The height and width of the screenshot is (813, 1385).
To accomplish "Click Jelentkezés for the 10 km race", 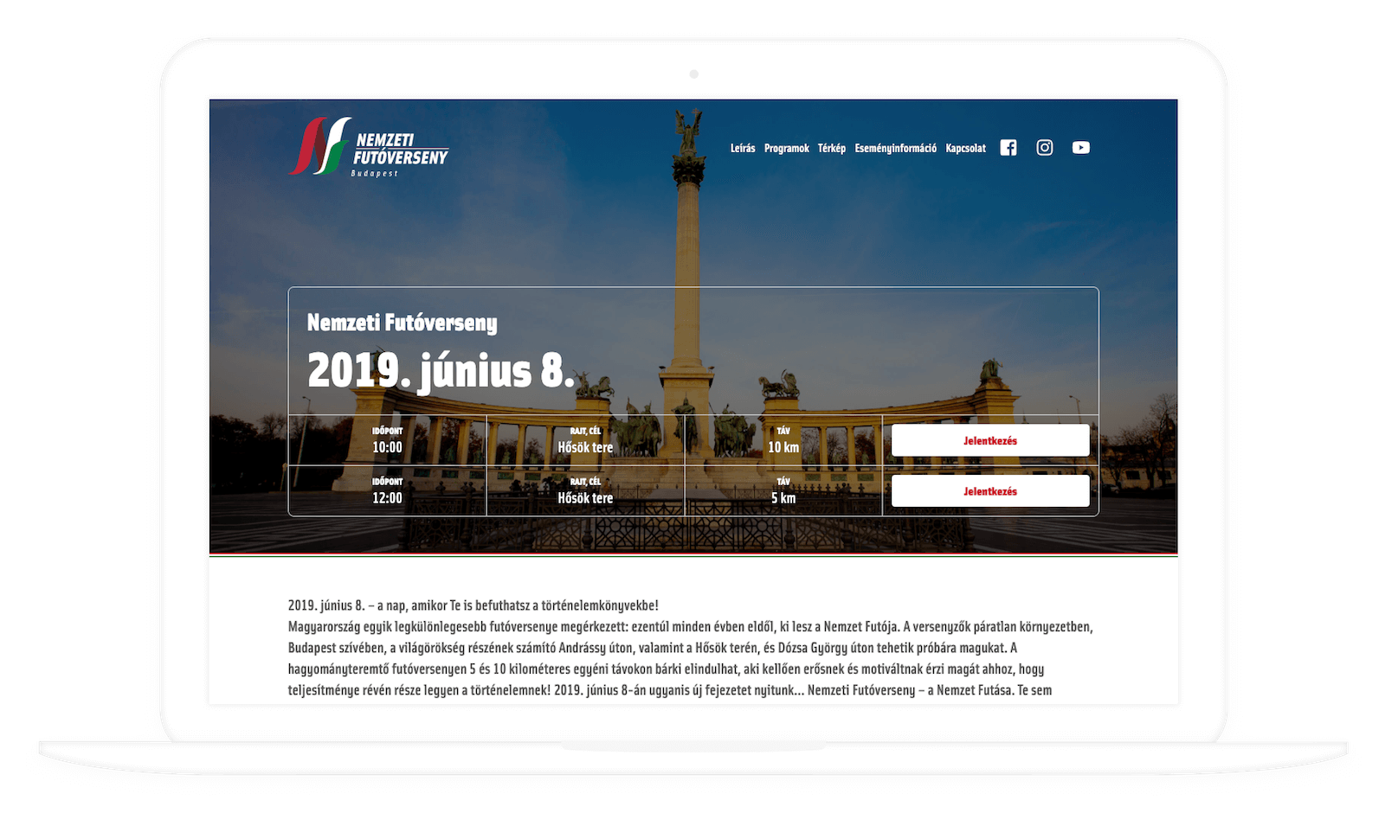I will [990, 440].
